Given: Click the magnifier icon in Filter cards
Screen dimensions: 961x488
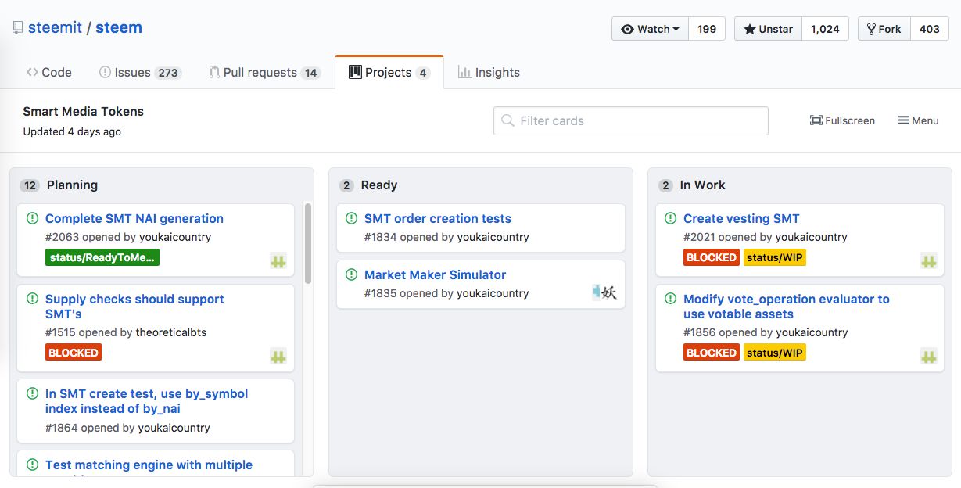Looking at the screenshot, I should pyautogui.click(x=508, y=121).
